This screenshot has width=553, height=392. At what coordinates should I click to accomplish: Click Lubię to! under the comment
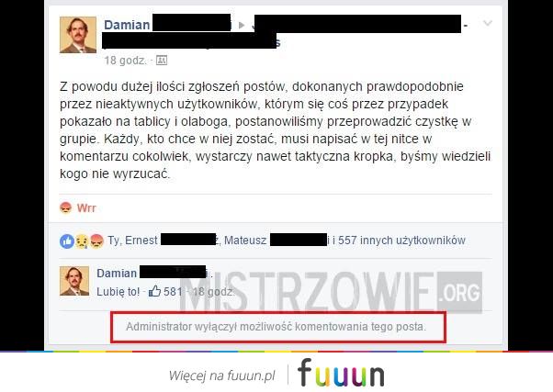pos(118,292)
